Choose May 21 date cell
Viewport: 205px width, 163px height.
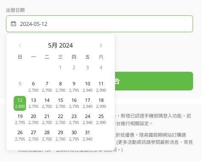(47, 119)
